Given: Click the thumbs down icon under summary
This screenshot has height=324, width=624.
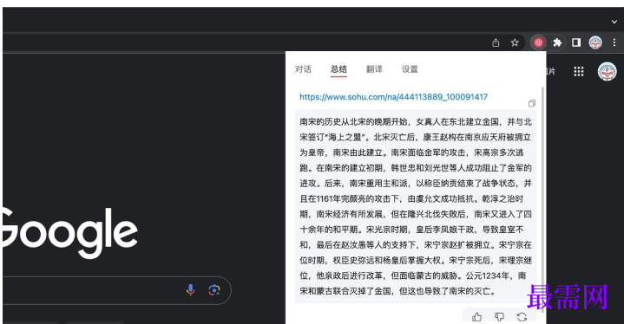Looking at the screenshot, I should (499, 317).
